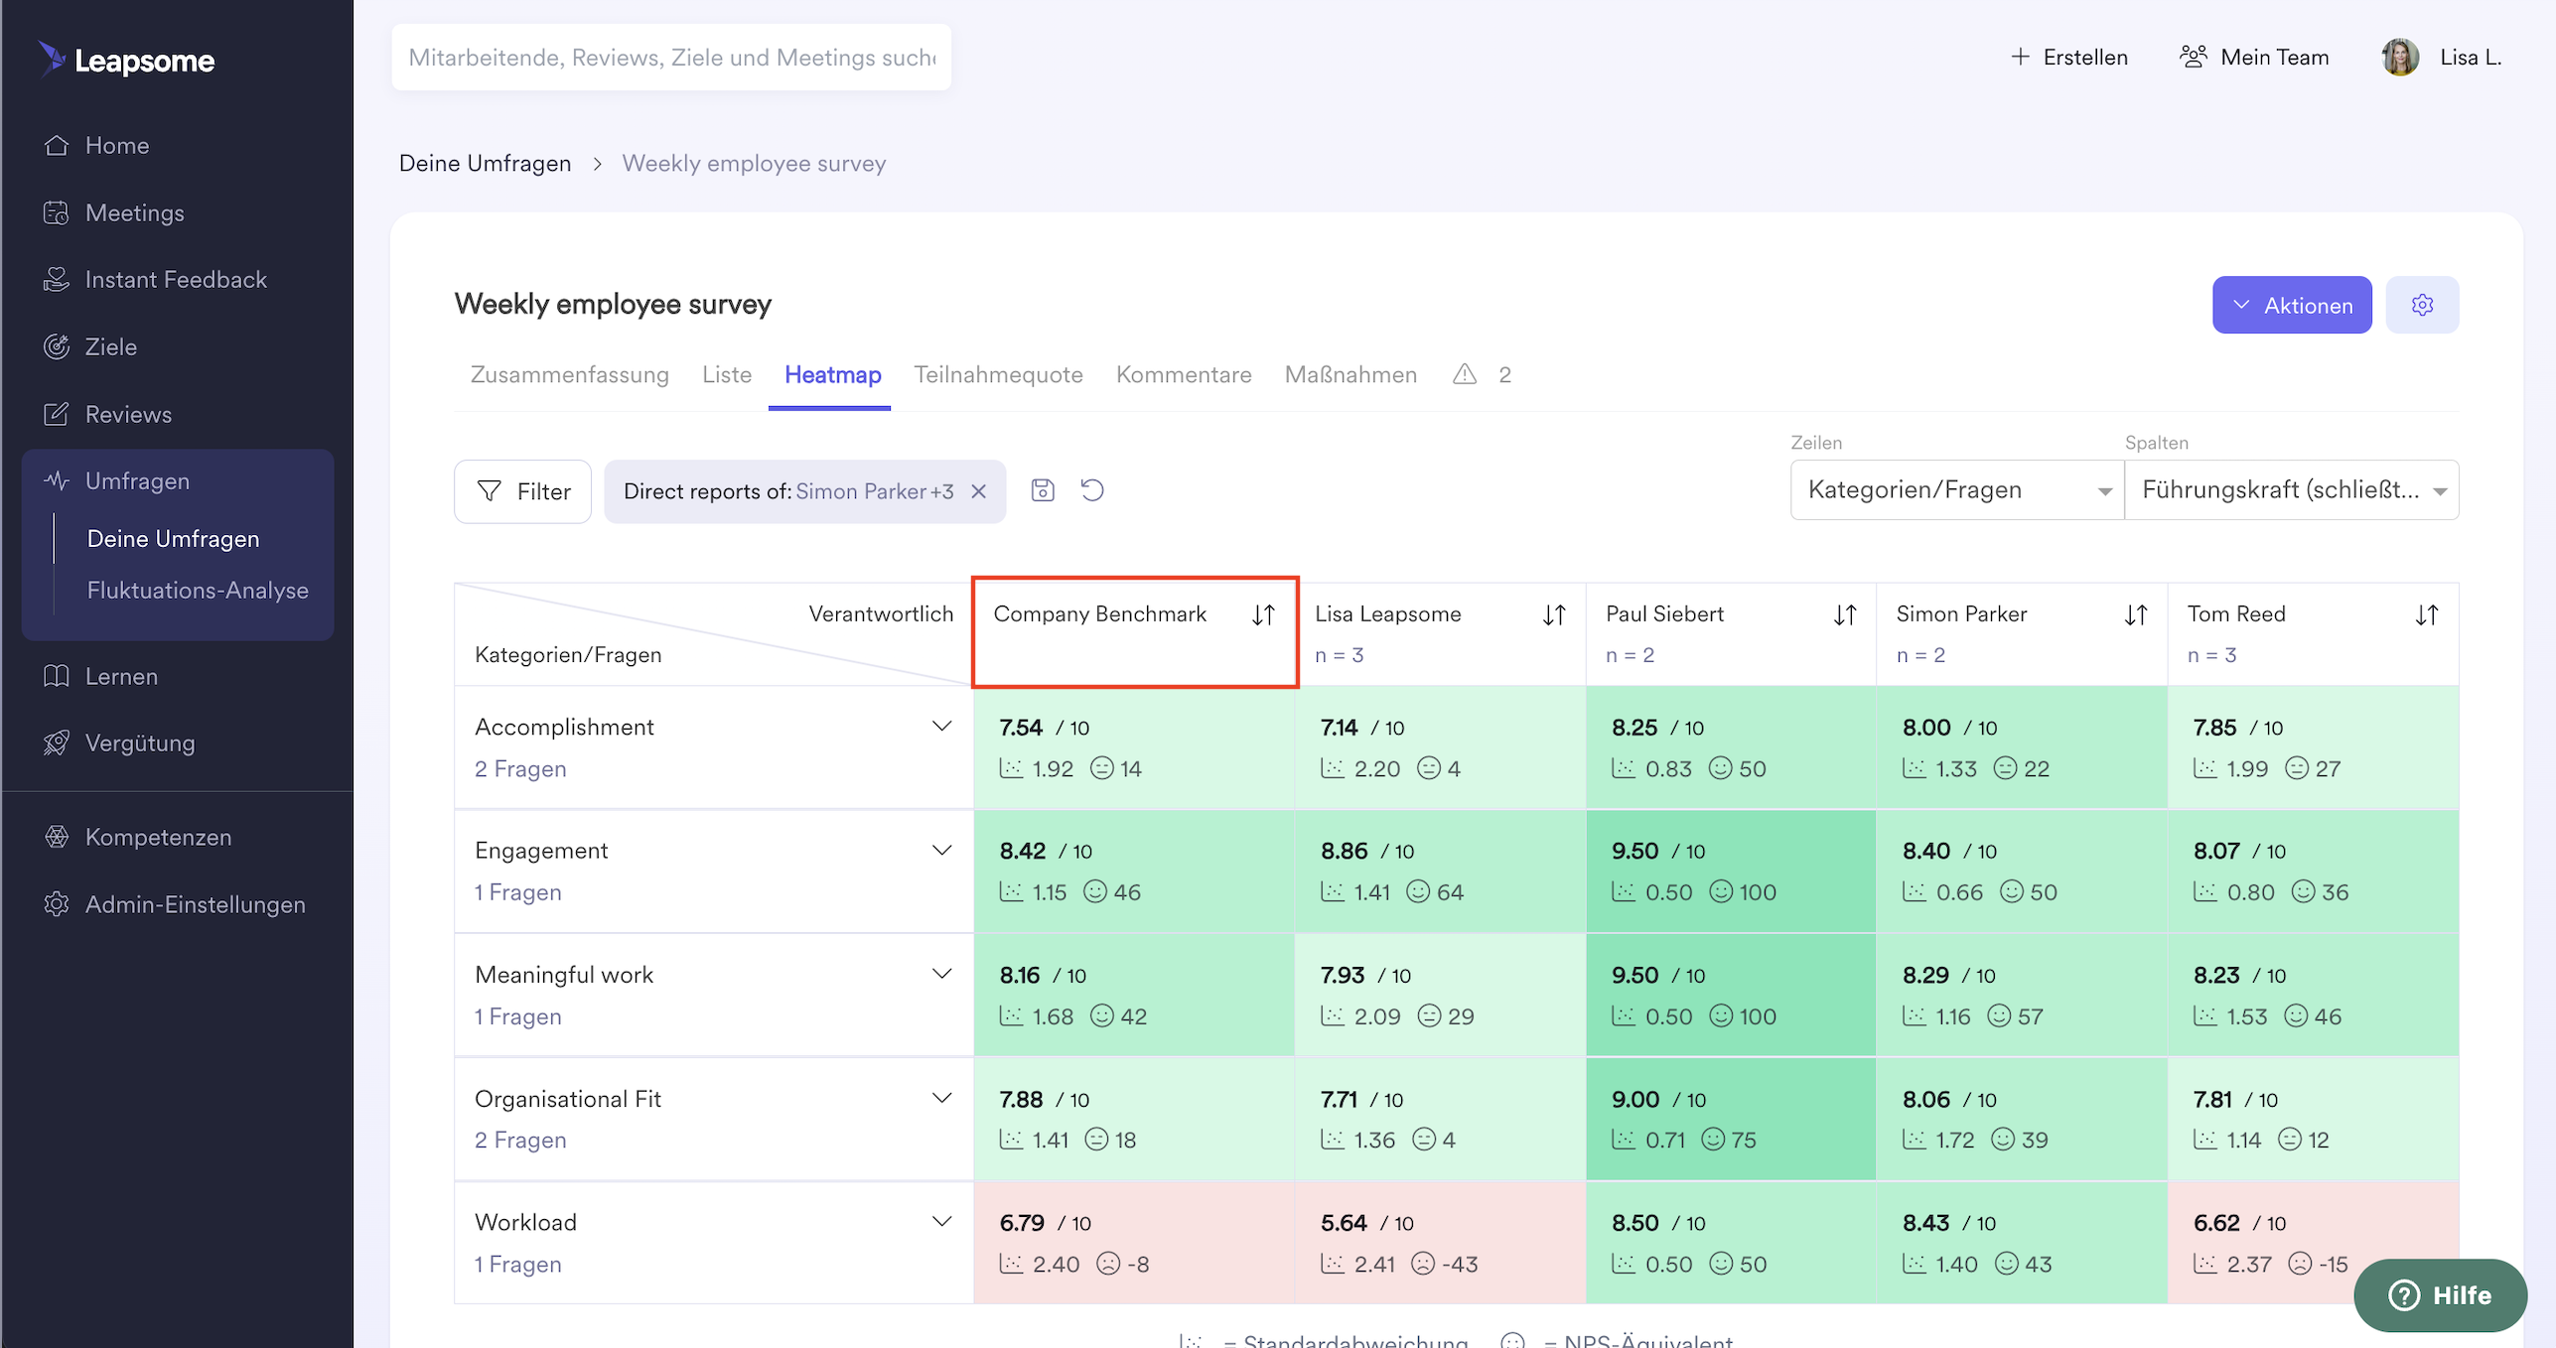Click Lisa Leapsome Workload 5.64 cell
Viewport: 2556px width, 1348px height.
pyautogui.click(x=1440, y=1243)
